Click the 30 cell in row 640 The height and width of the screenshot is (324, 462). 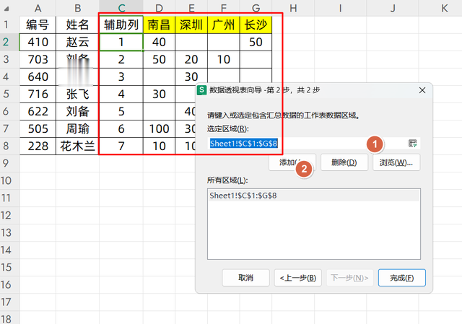(x=191, y=77)
